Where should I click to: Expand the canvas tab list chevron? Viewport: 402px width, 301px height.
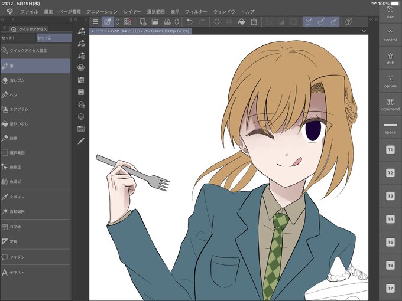[364, 31]
